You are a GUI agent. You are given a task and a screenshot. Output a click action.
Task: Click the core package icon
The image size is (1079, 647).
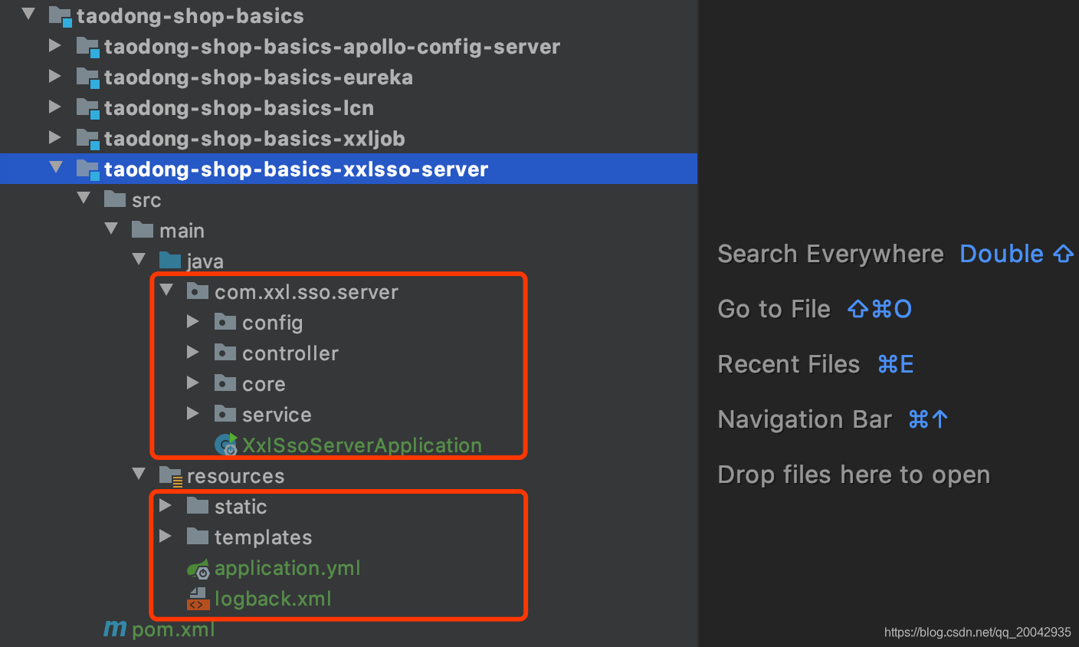click(225, 383)
